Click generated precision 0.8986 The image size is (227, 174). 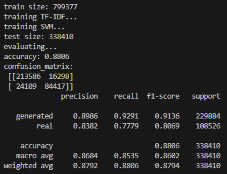(86, 116)
